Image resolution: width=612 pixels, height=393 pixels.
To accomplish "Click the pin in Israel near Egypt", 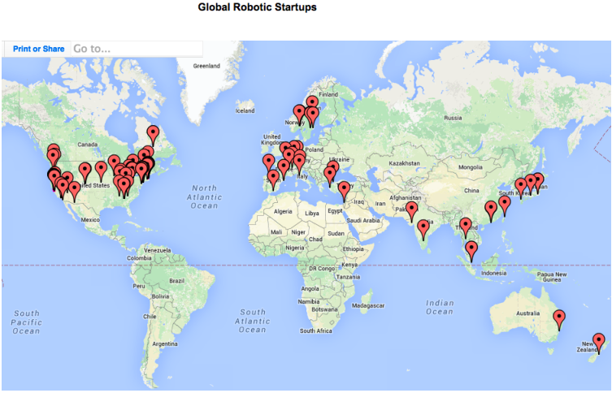I will [344, 192].
